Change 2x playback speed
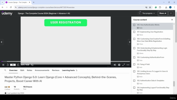The height and width of the screenshot is (100, 177). (13, 65)
